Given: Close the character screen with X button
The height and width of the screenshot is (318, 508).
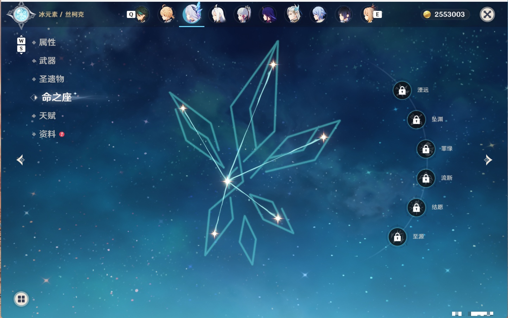Looking at the screenshot, I should [487, 14].
